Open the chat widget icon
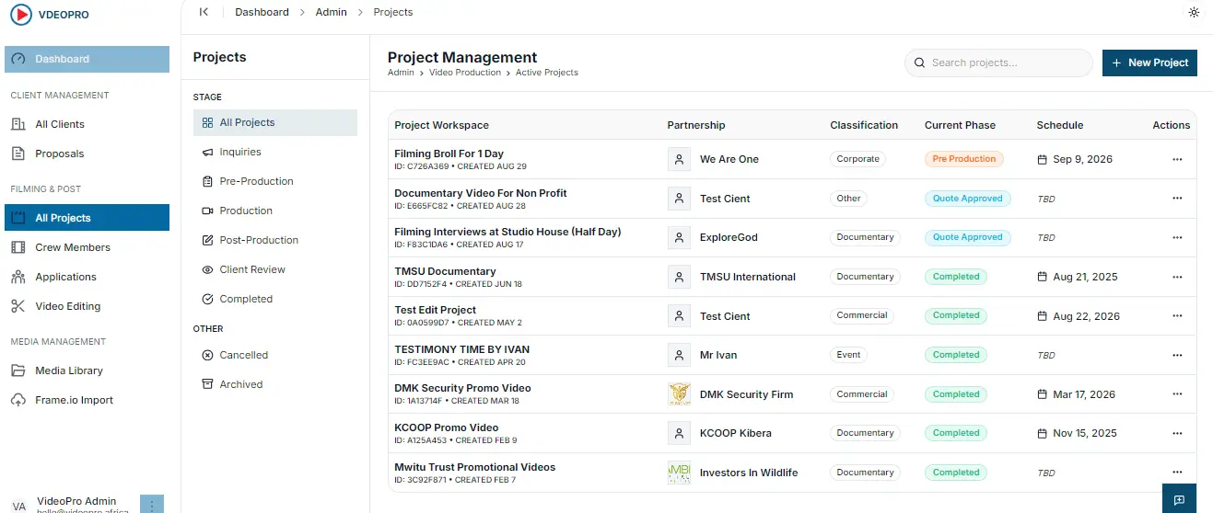Screen dimensions: 1213x513 [x=1179, y=499]
